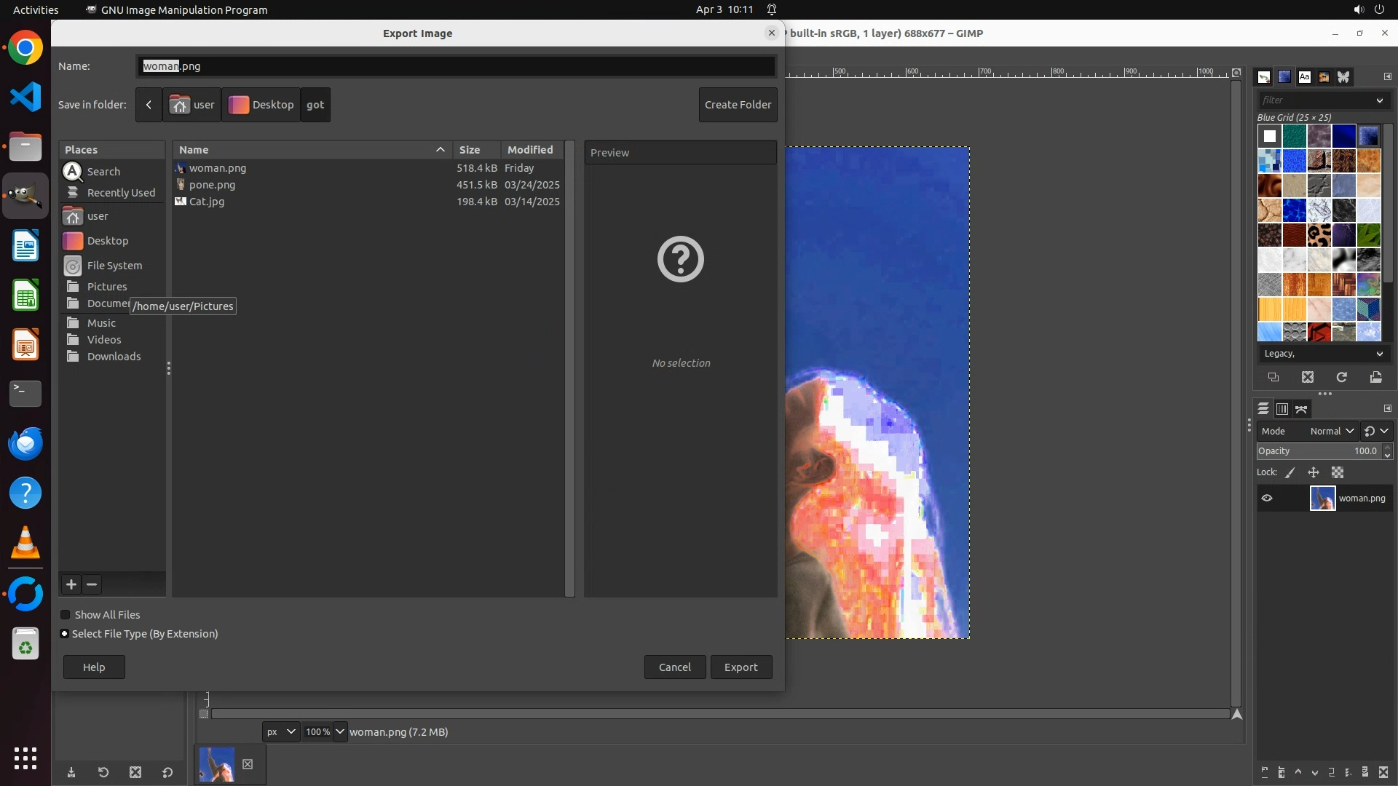Switch to the Paths tab
1398x786 pixels.
point(1301,409)
